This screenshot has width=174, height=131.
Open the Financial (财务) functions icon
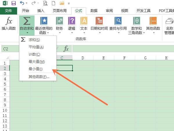(59, 24)
